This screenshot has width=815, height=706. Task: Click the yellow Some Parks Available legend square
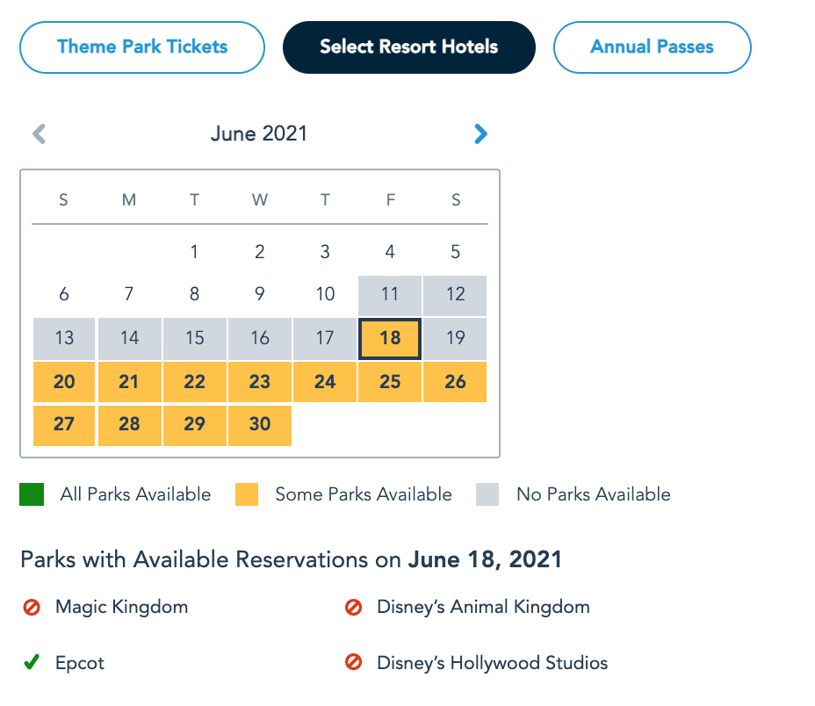247,495
